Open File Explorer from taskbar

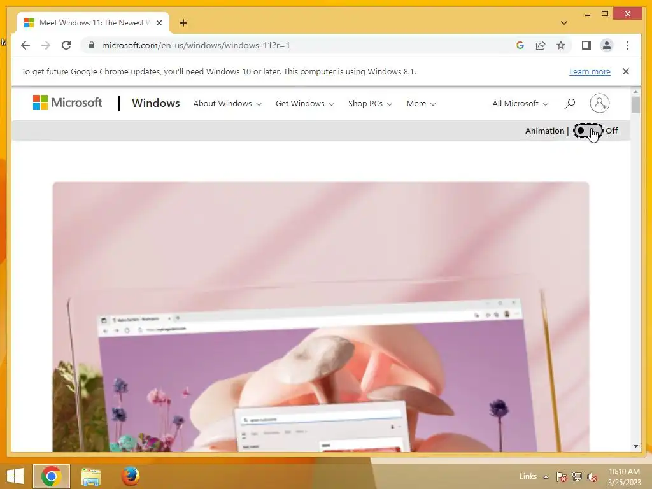[90, 476]
